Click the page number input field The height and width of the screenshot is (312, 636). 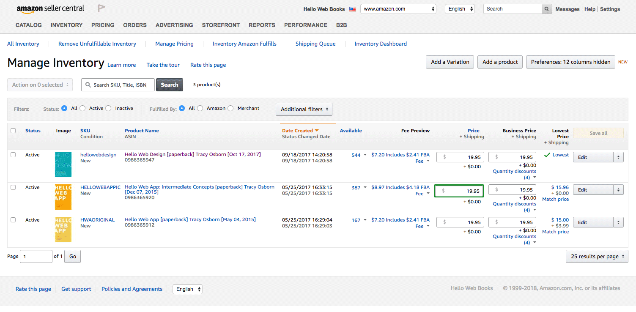click(36, 256)
